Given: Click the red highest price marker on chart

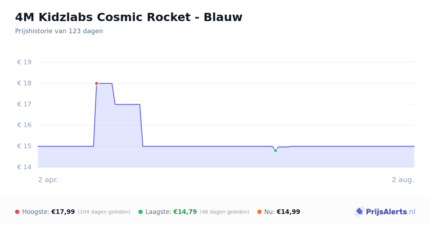Looking at the screenshot, I should coord(96,83).
